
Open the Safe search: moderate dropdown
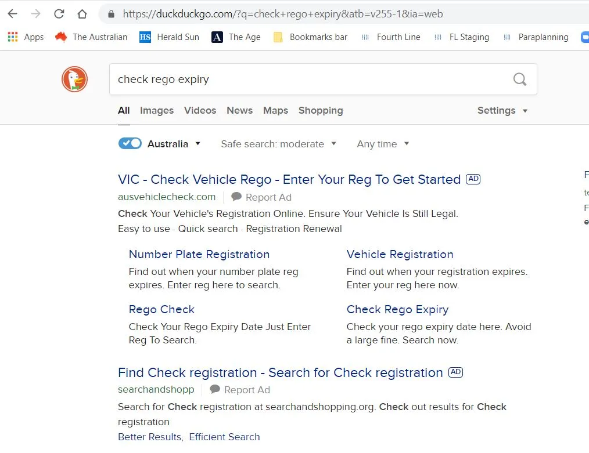pos(278,144)
